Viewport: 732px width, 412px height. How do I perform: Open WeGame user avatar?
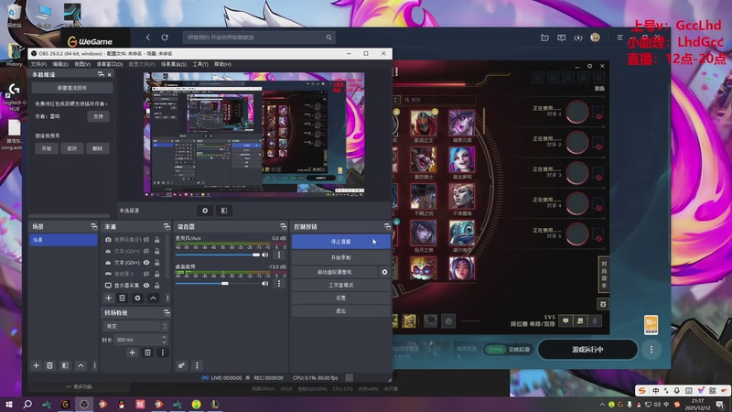tap(595, 38)
